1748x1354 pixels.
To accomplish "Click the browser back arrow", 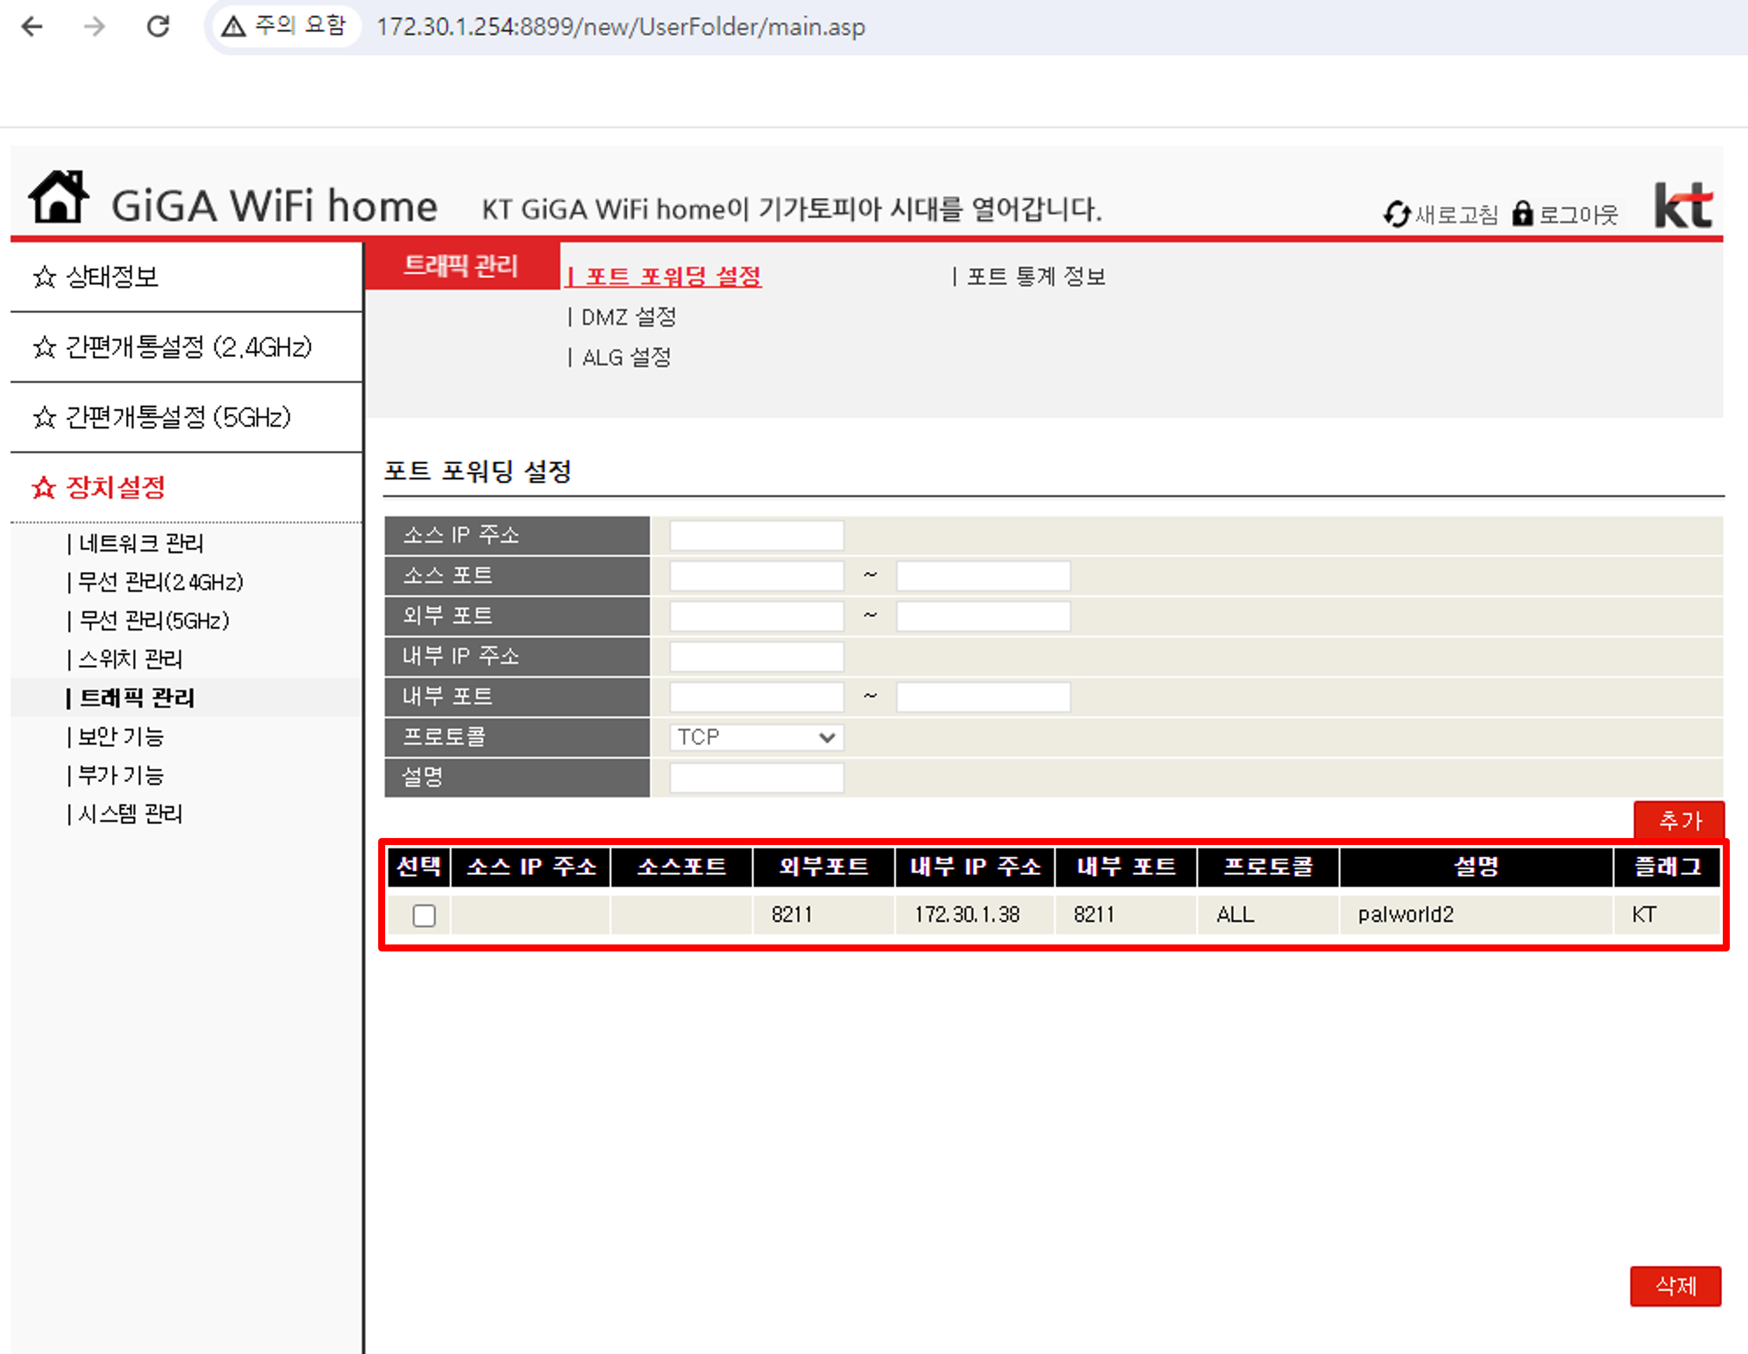I will (x=32, y=27).
